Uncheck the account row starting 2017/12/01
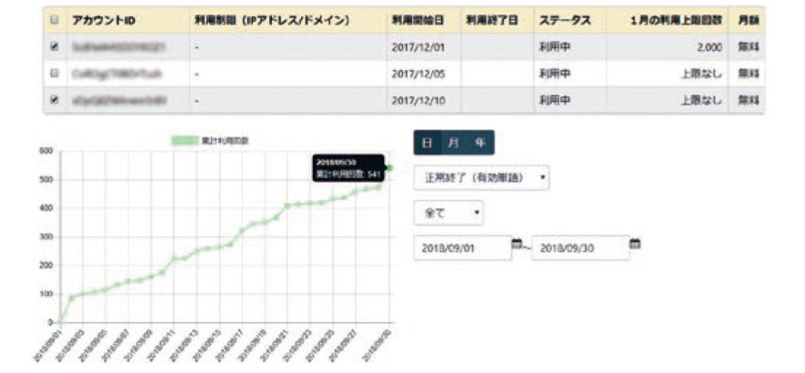Image resolution: width=805 pixels, height=373 pixels. click(54, 47)
